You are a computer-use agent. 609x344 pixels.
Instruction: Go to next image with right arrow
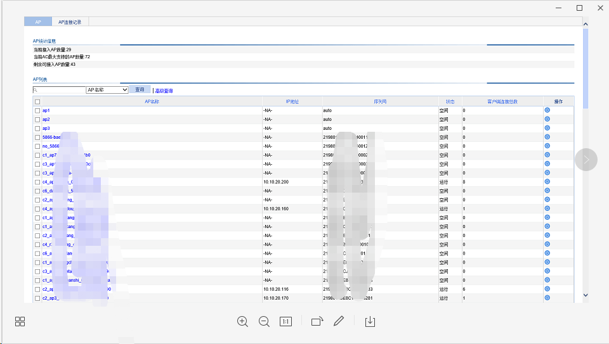coord(586,160)
